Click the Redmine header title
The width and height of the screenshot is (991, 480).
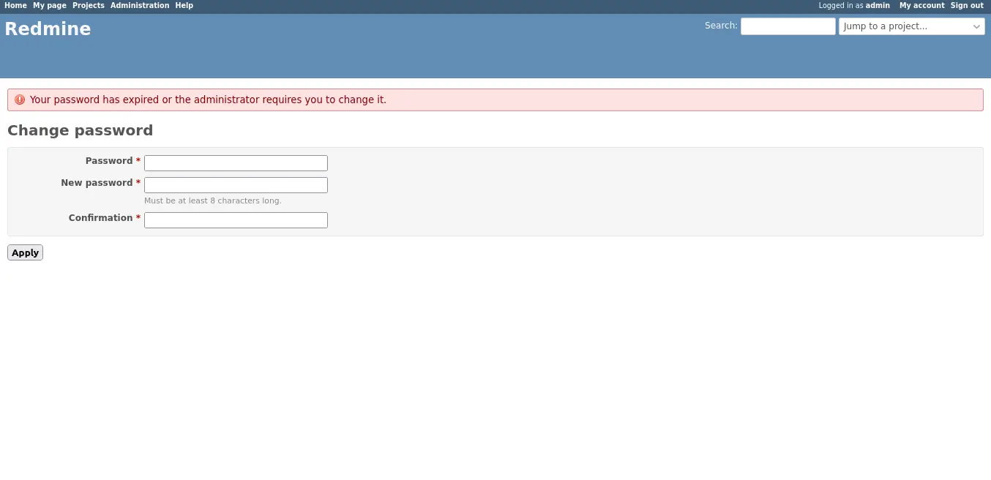pos(48,29)
